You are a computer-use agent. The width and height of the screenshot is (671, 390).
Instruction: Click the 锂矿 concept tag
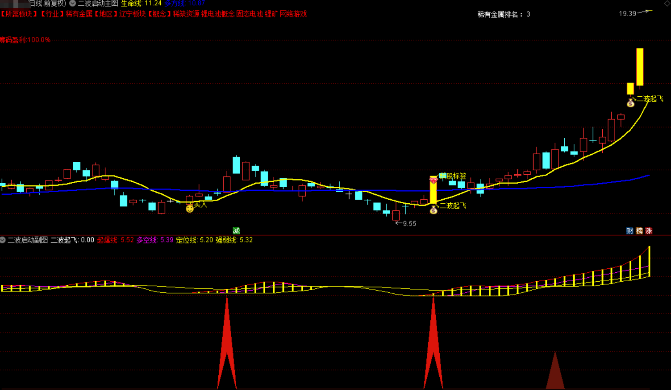(x=271, y=14)
